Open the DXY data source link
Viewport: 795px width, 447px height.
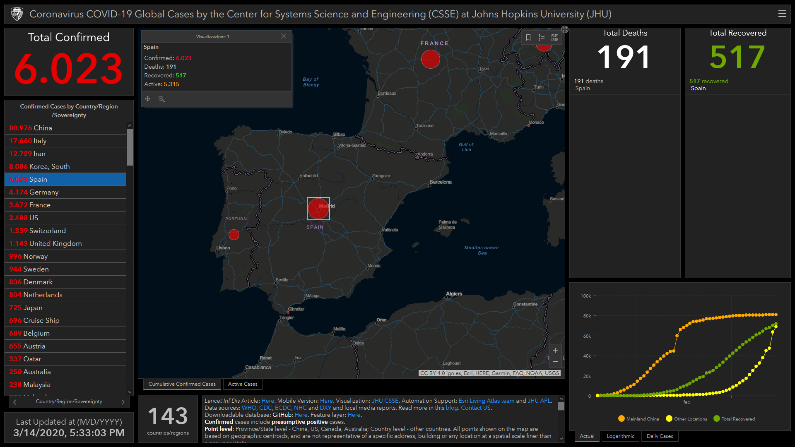[x=325, y=408]
